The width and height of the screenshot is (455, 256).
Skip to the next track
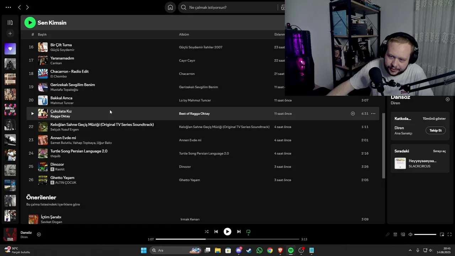click(239, 231)
